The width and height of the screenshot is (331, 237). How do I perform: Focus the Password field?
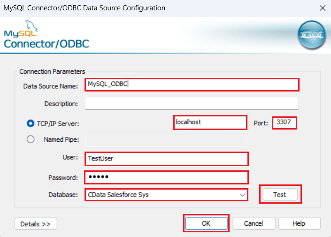click(x=166, y=177)
